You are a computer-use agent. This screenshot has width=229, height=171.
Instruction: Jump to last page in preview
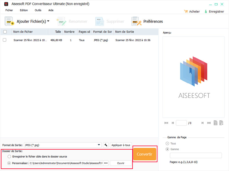pos(209,123)
